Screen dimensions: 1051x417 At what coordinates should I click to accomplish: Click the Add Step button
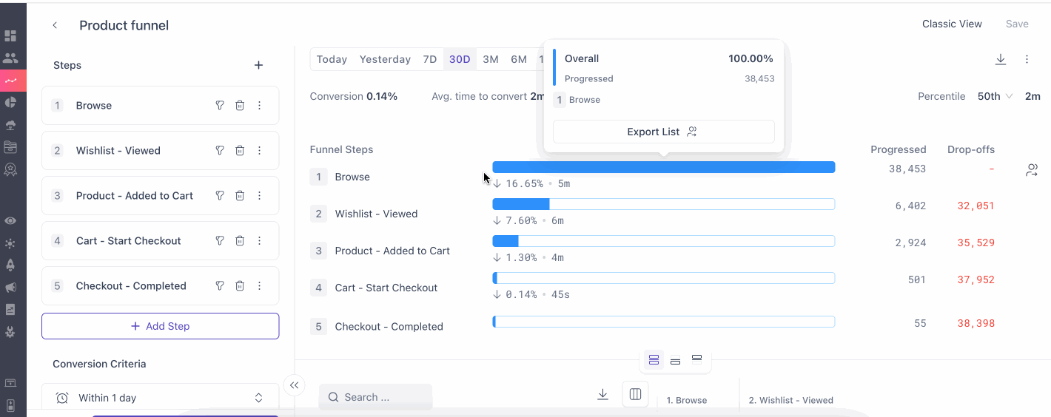click(x=160, y=326)
